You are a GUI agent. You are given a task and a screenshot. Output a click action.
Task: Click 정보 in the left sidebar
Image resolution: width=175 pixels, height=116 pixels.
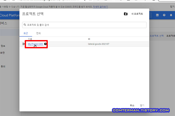point(3,46)
